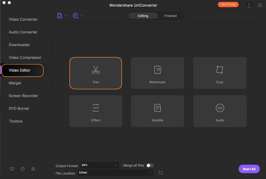Viewport: 266px width, 179px height.
Task: Click the help question mark icon
Action: tap(23, 169)
